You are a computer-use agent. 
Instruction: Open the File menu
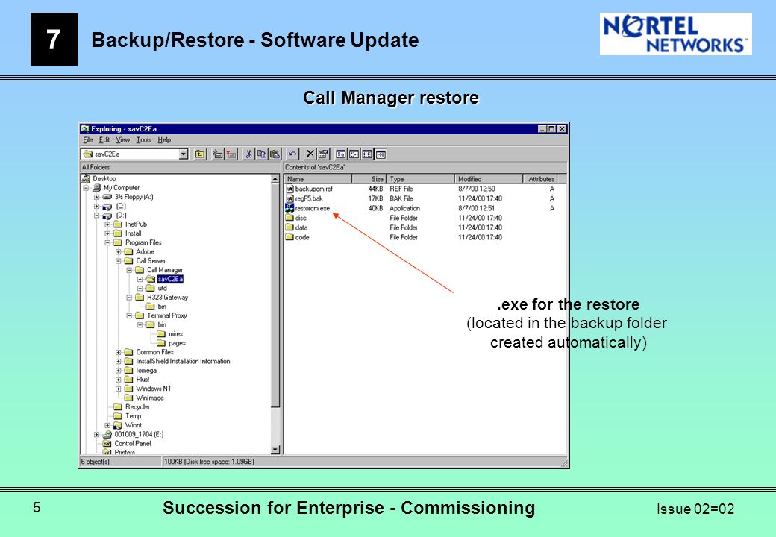tap(87, 140)
